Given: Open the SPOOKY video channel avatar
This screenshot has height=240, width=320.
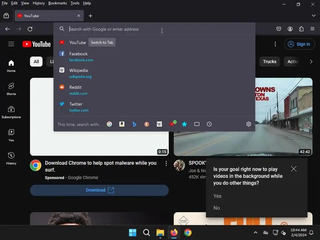Looking at the screenshot, I should [x=179, y=165].
